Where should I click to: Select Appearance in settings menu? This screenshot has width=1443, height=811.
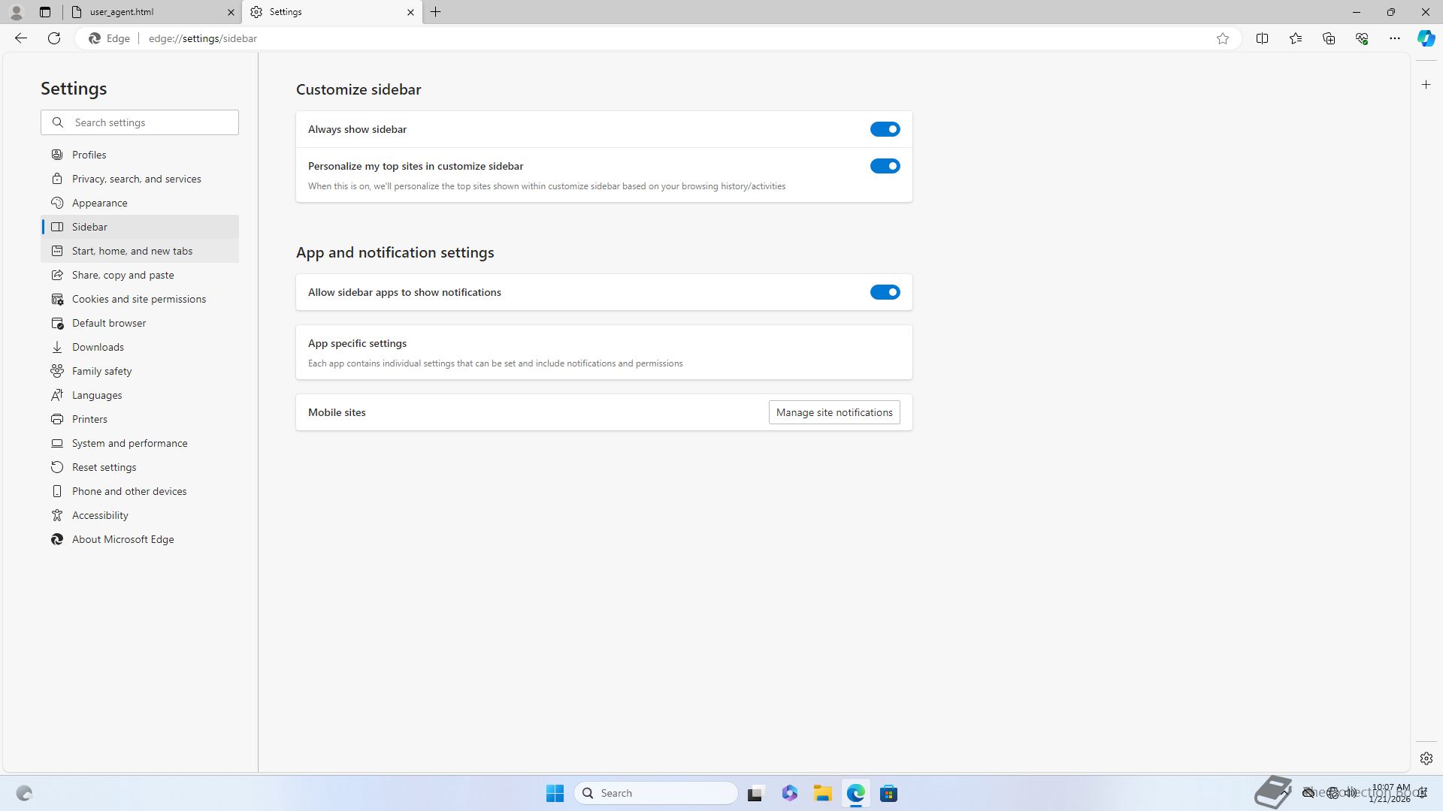click(x=99, y=203)
